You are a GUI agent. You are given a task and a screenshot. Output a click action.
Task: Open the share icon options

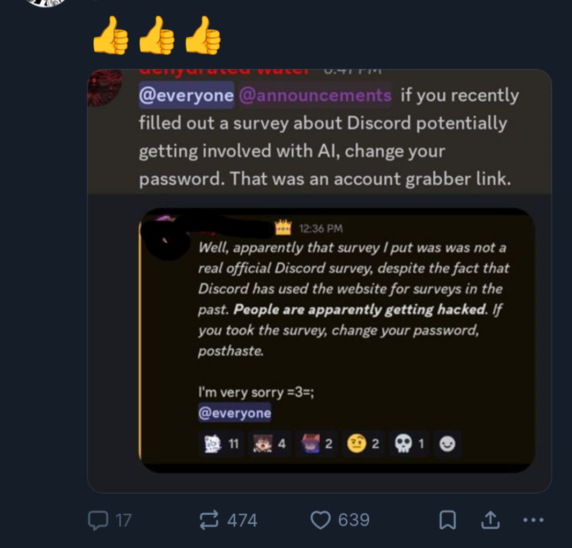point(490,520)
